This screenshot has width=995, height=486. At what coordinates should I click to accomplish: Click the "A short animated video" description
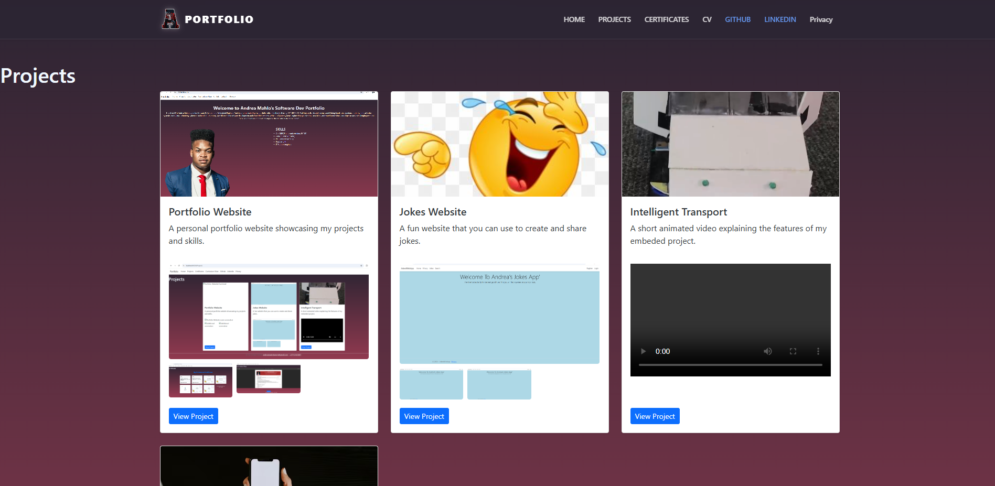(728, 234)
